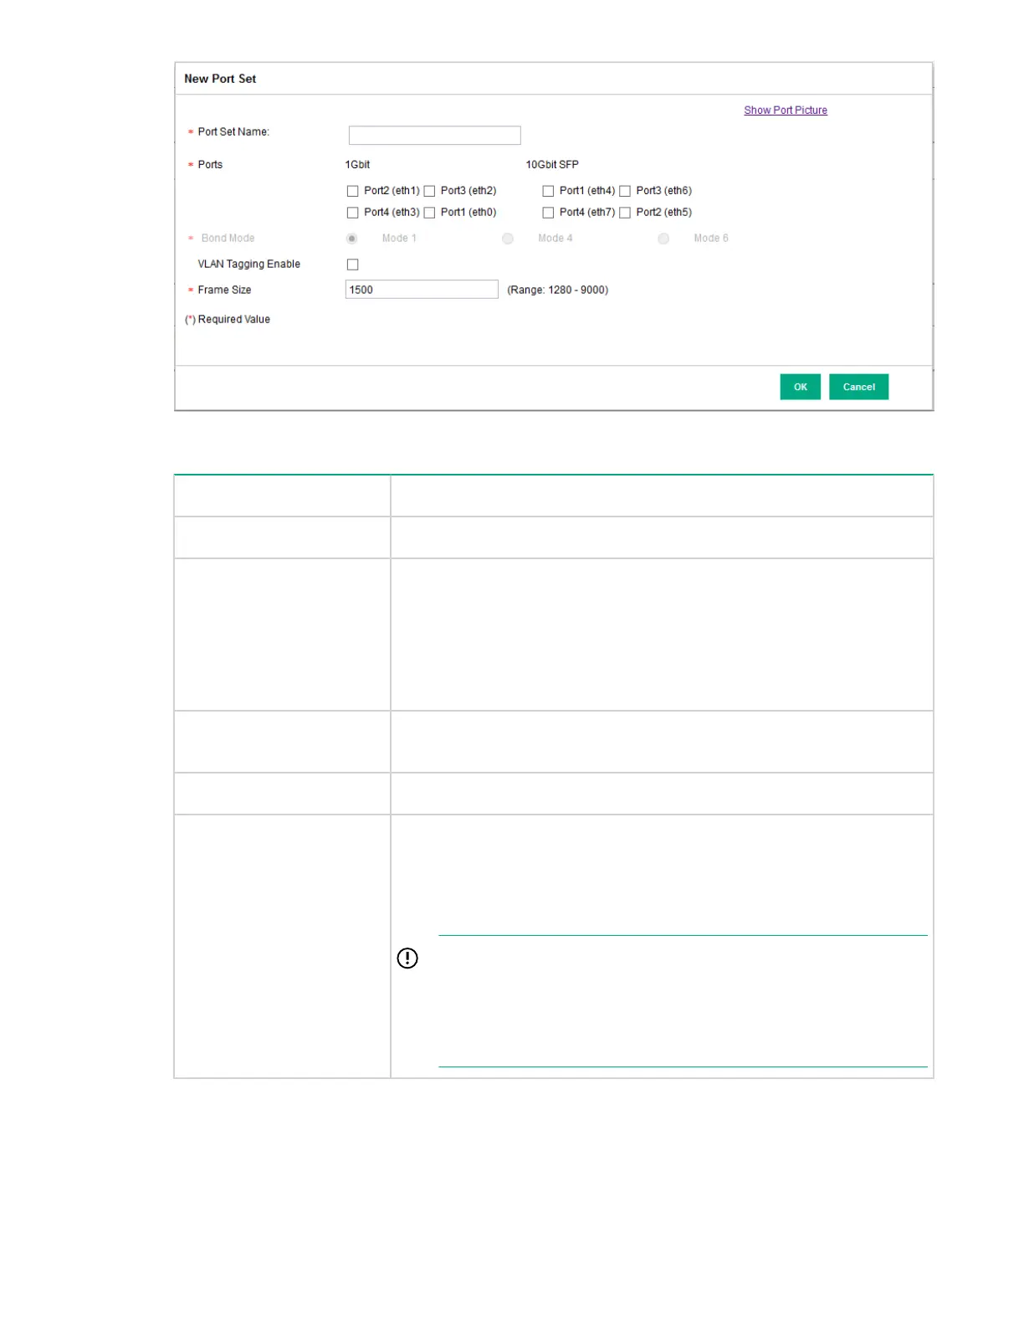1024x1326 pixels.
Task: Click the Port Set Name input field
Action: click(x=434, y=135)
